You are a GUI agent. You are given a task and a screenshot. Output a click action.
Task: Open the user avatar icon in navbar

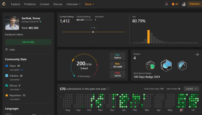[184, 4]
